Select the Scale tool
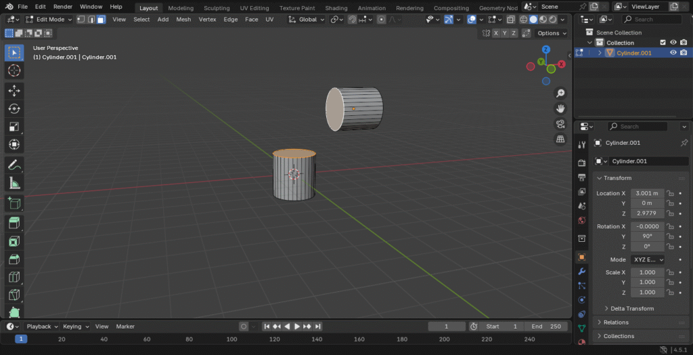Image resolution: width=693 pixels, height=355 pixels. 14,127
